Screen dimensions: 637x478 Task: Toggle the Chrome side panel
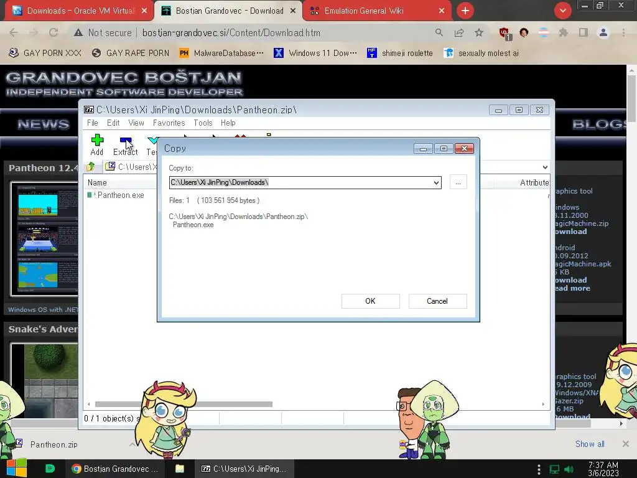tap(584, 32)
